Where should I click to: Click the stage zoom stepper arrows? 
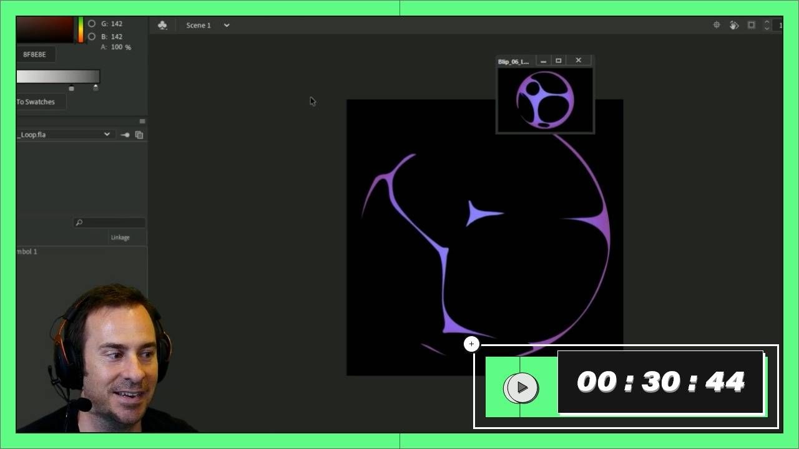(x=767, y=25)
